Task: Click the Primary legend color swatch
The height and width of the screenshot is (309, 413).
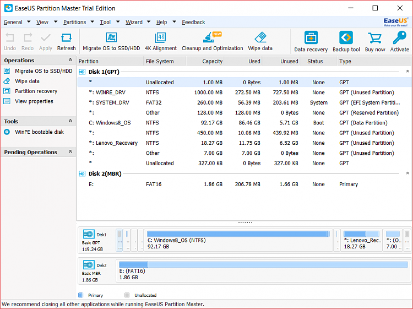Action: pyautogui.click(x=80, y=295)
